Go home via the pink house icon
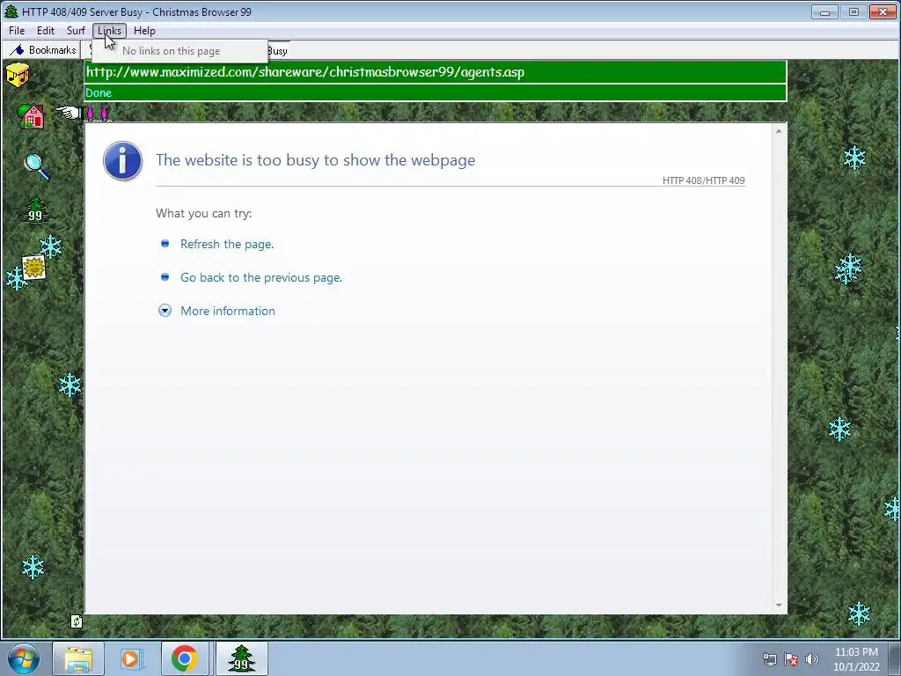 [31, 116]
